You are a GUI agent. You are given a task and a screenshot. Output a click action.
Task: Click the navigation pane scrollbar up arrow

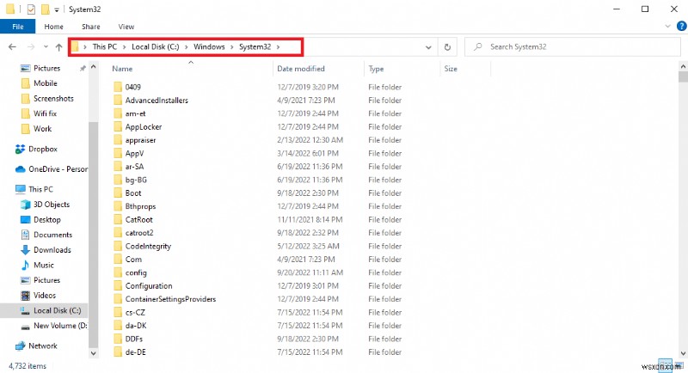pyautogui.click(x=93, y=67)
